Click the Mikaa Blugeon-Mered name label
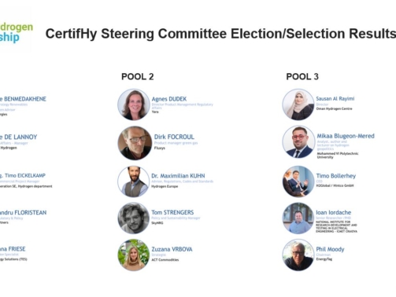Screen dimensions: 396x297 click(x=346, y=136)
